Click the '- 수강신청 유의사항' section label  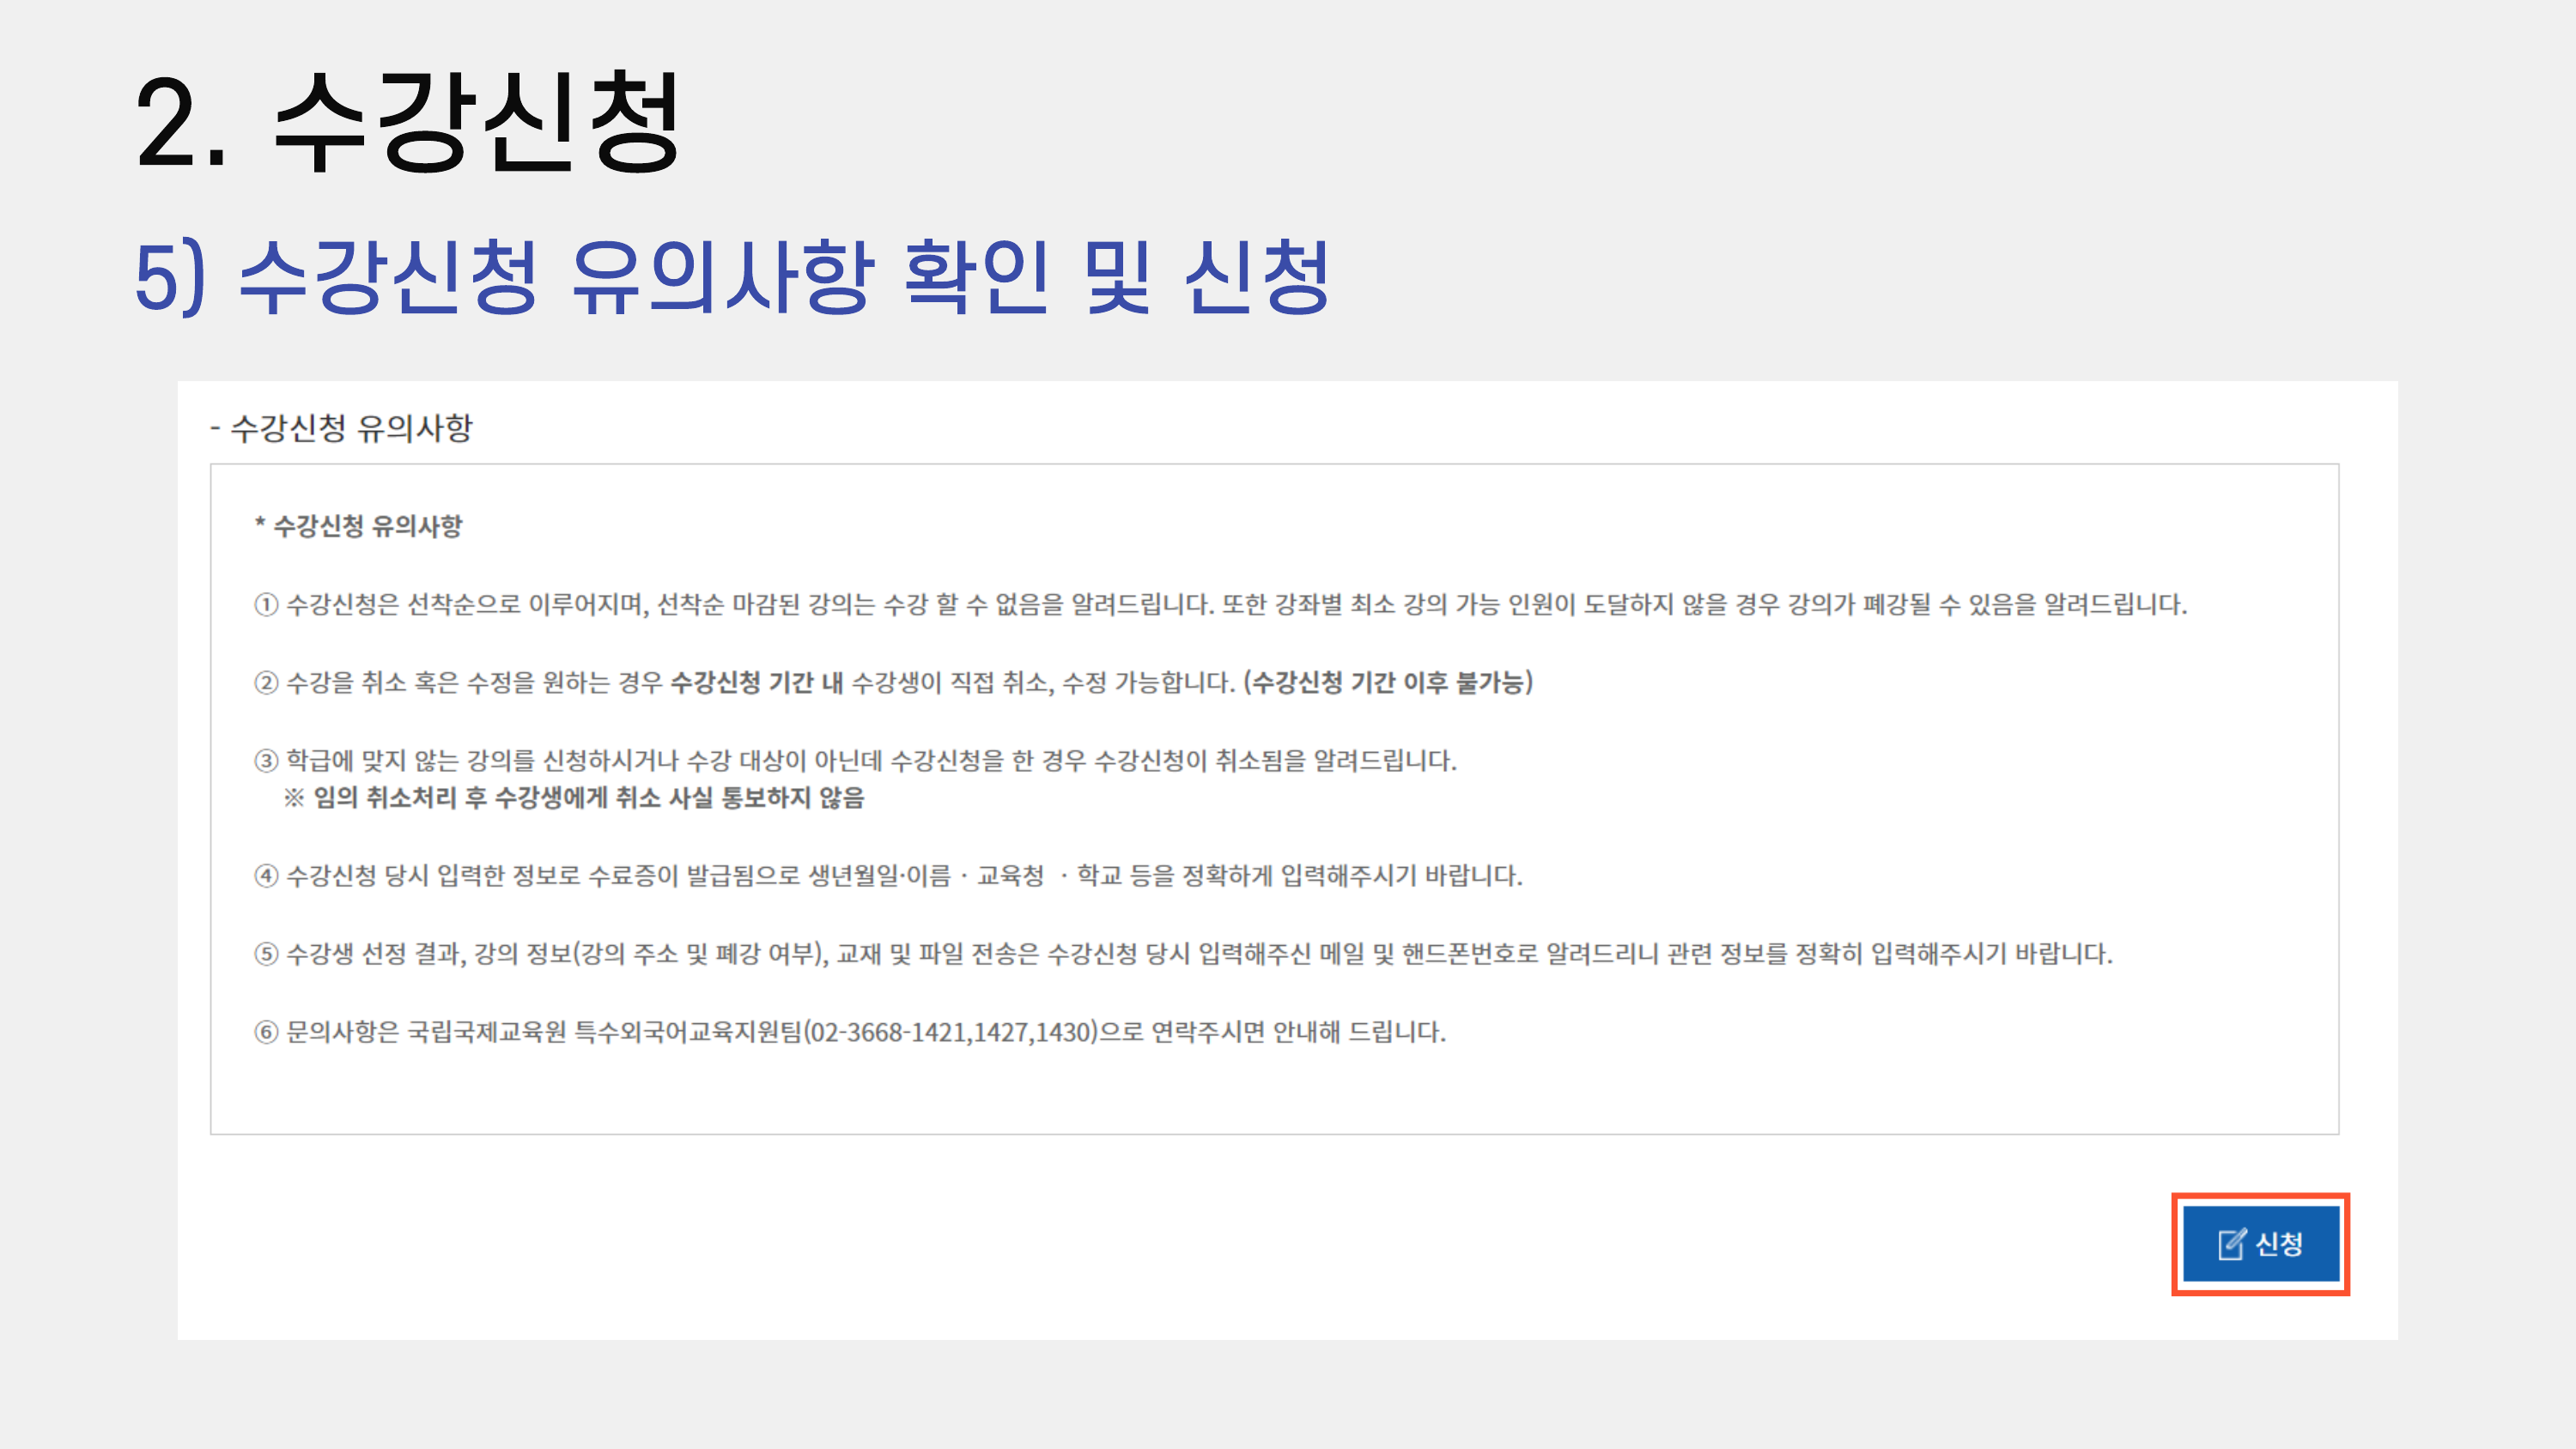pyautogui.click(x=341, y=428)
